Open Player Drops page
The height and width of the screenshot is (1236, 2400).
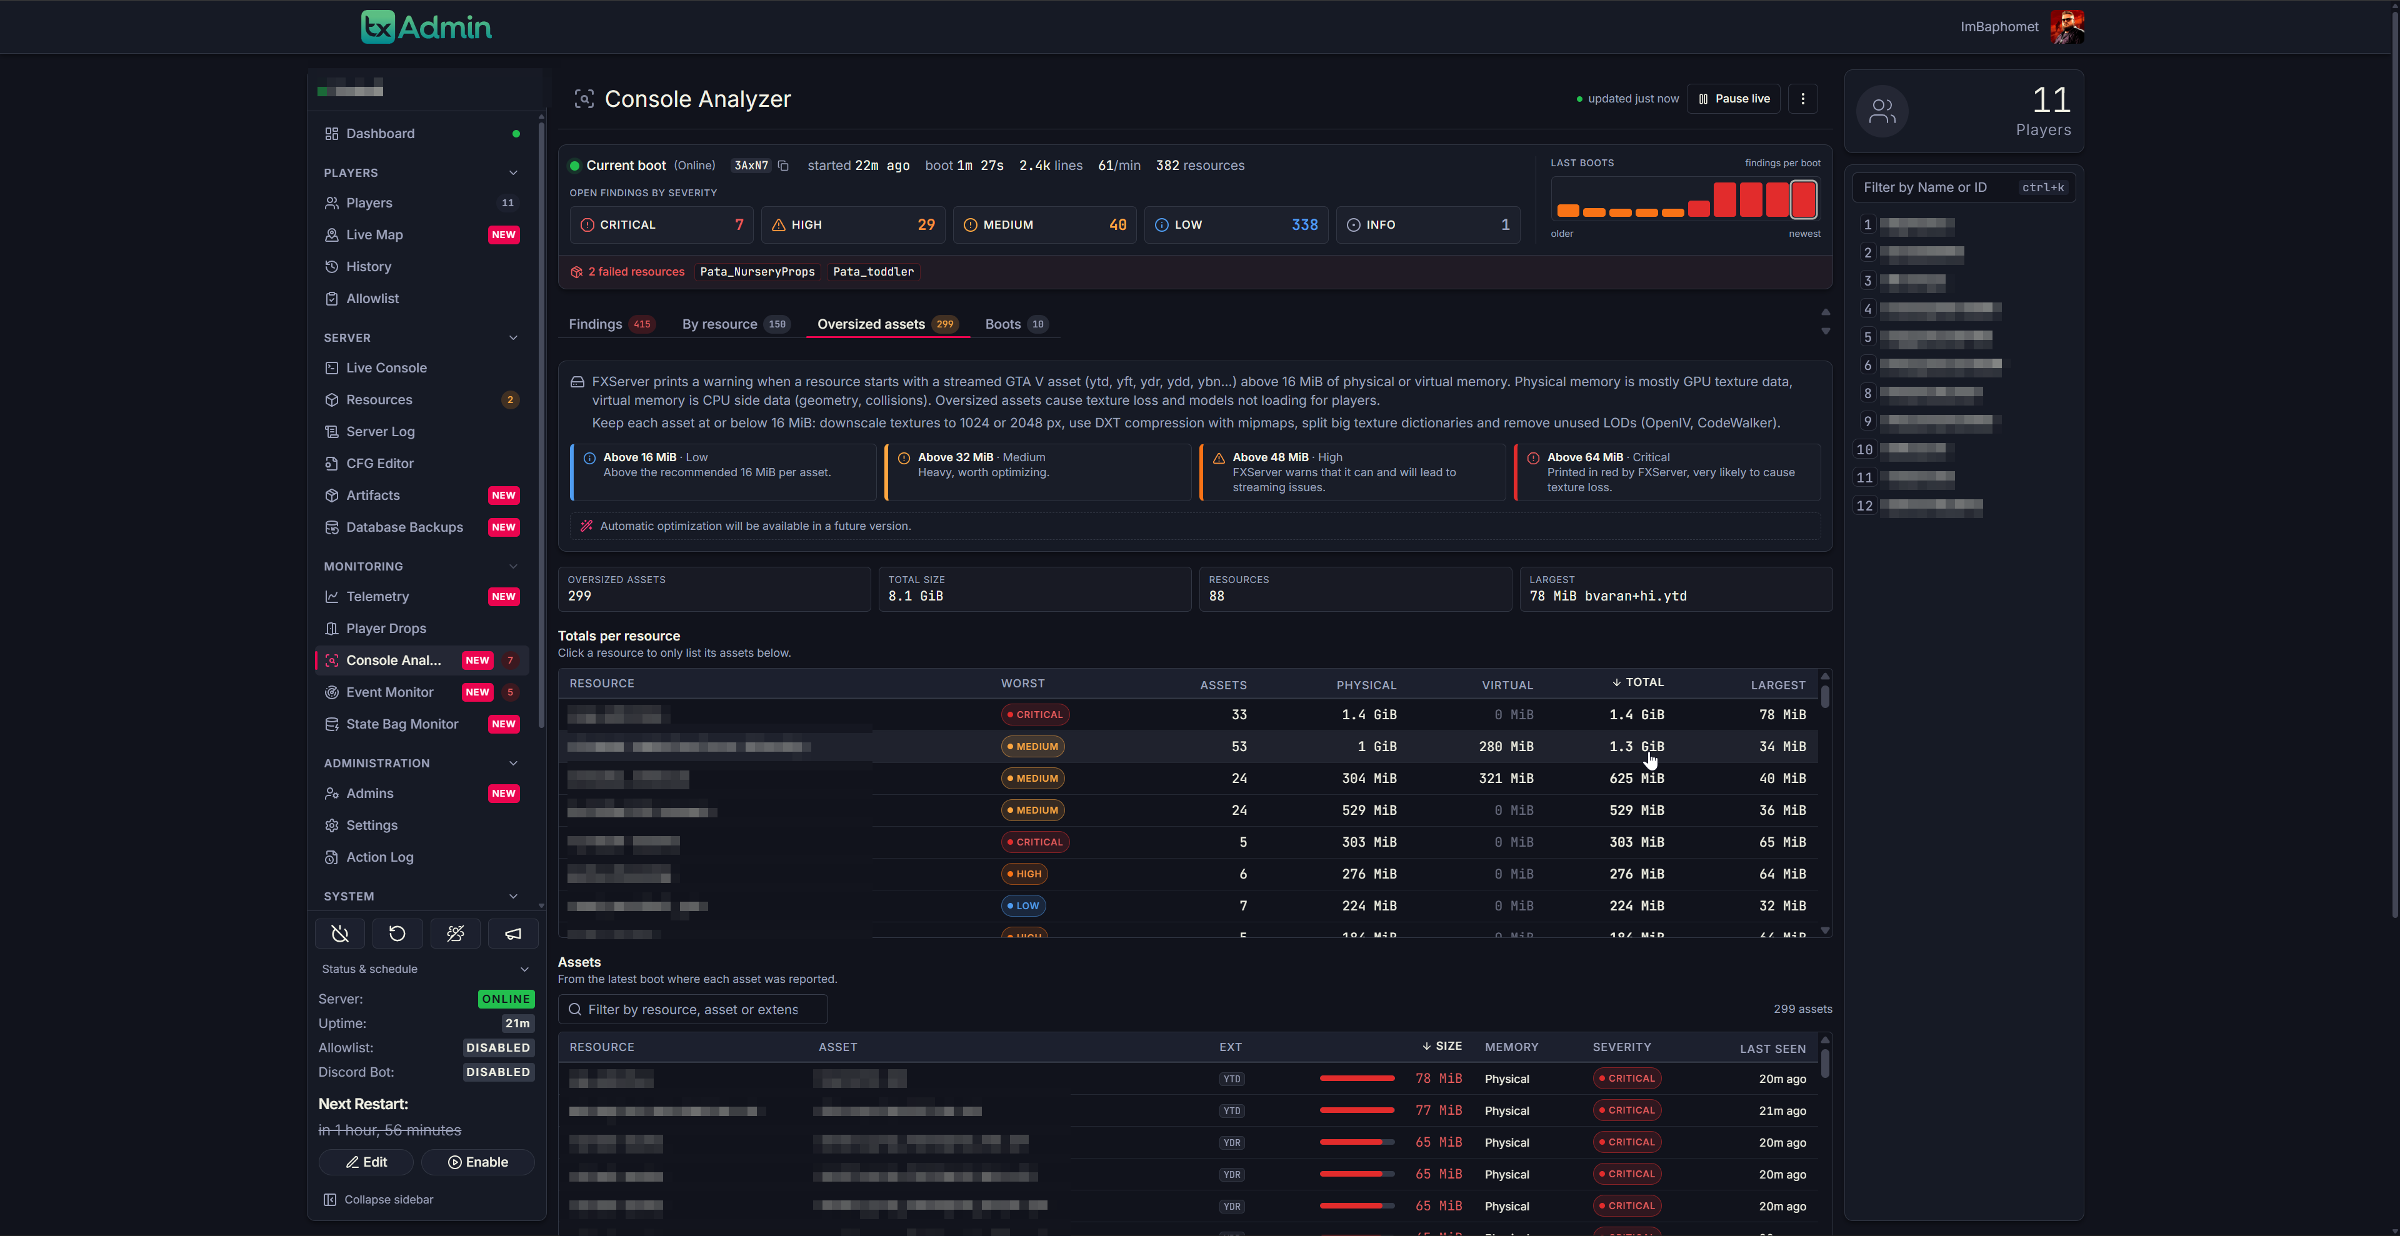point(422,629)
